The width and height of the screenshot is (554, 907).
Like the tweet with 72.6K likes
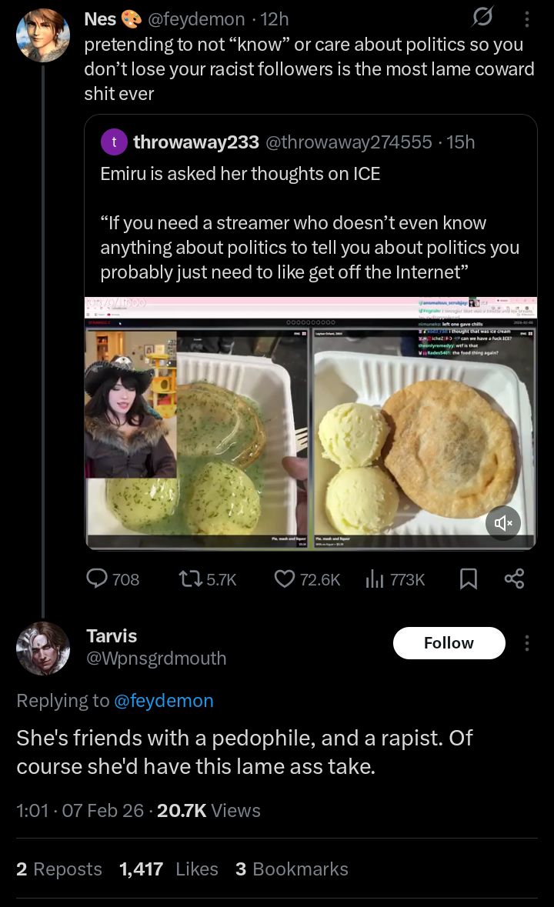307,579
